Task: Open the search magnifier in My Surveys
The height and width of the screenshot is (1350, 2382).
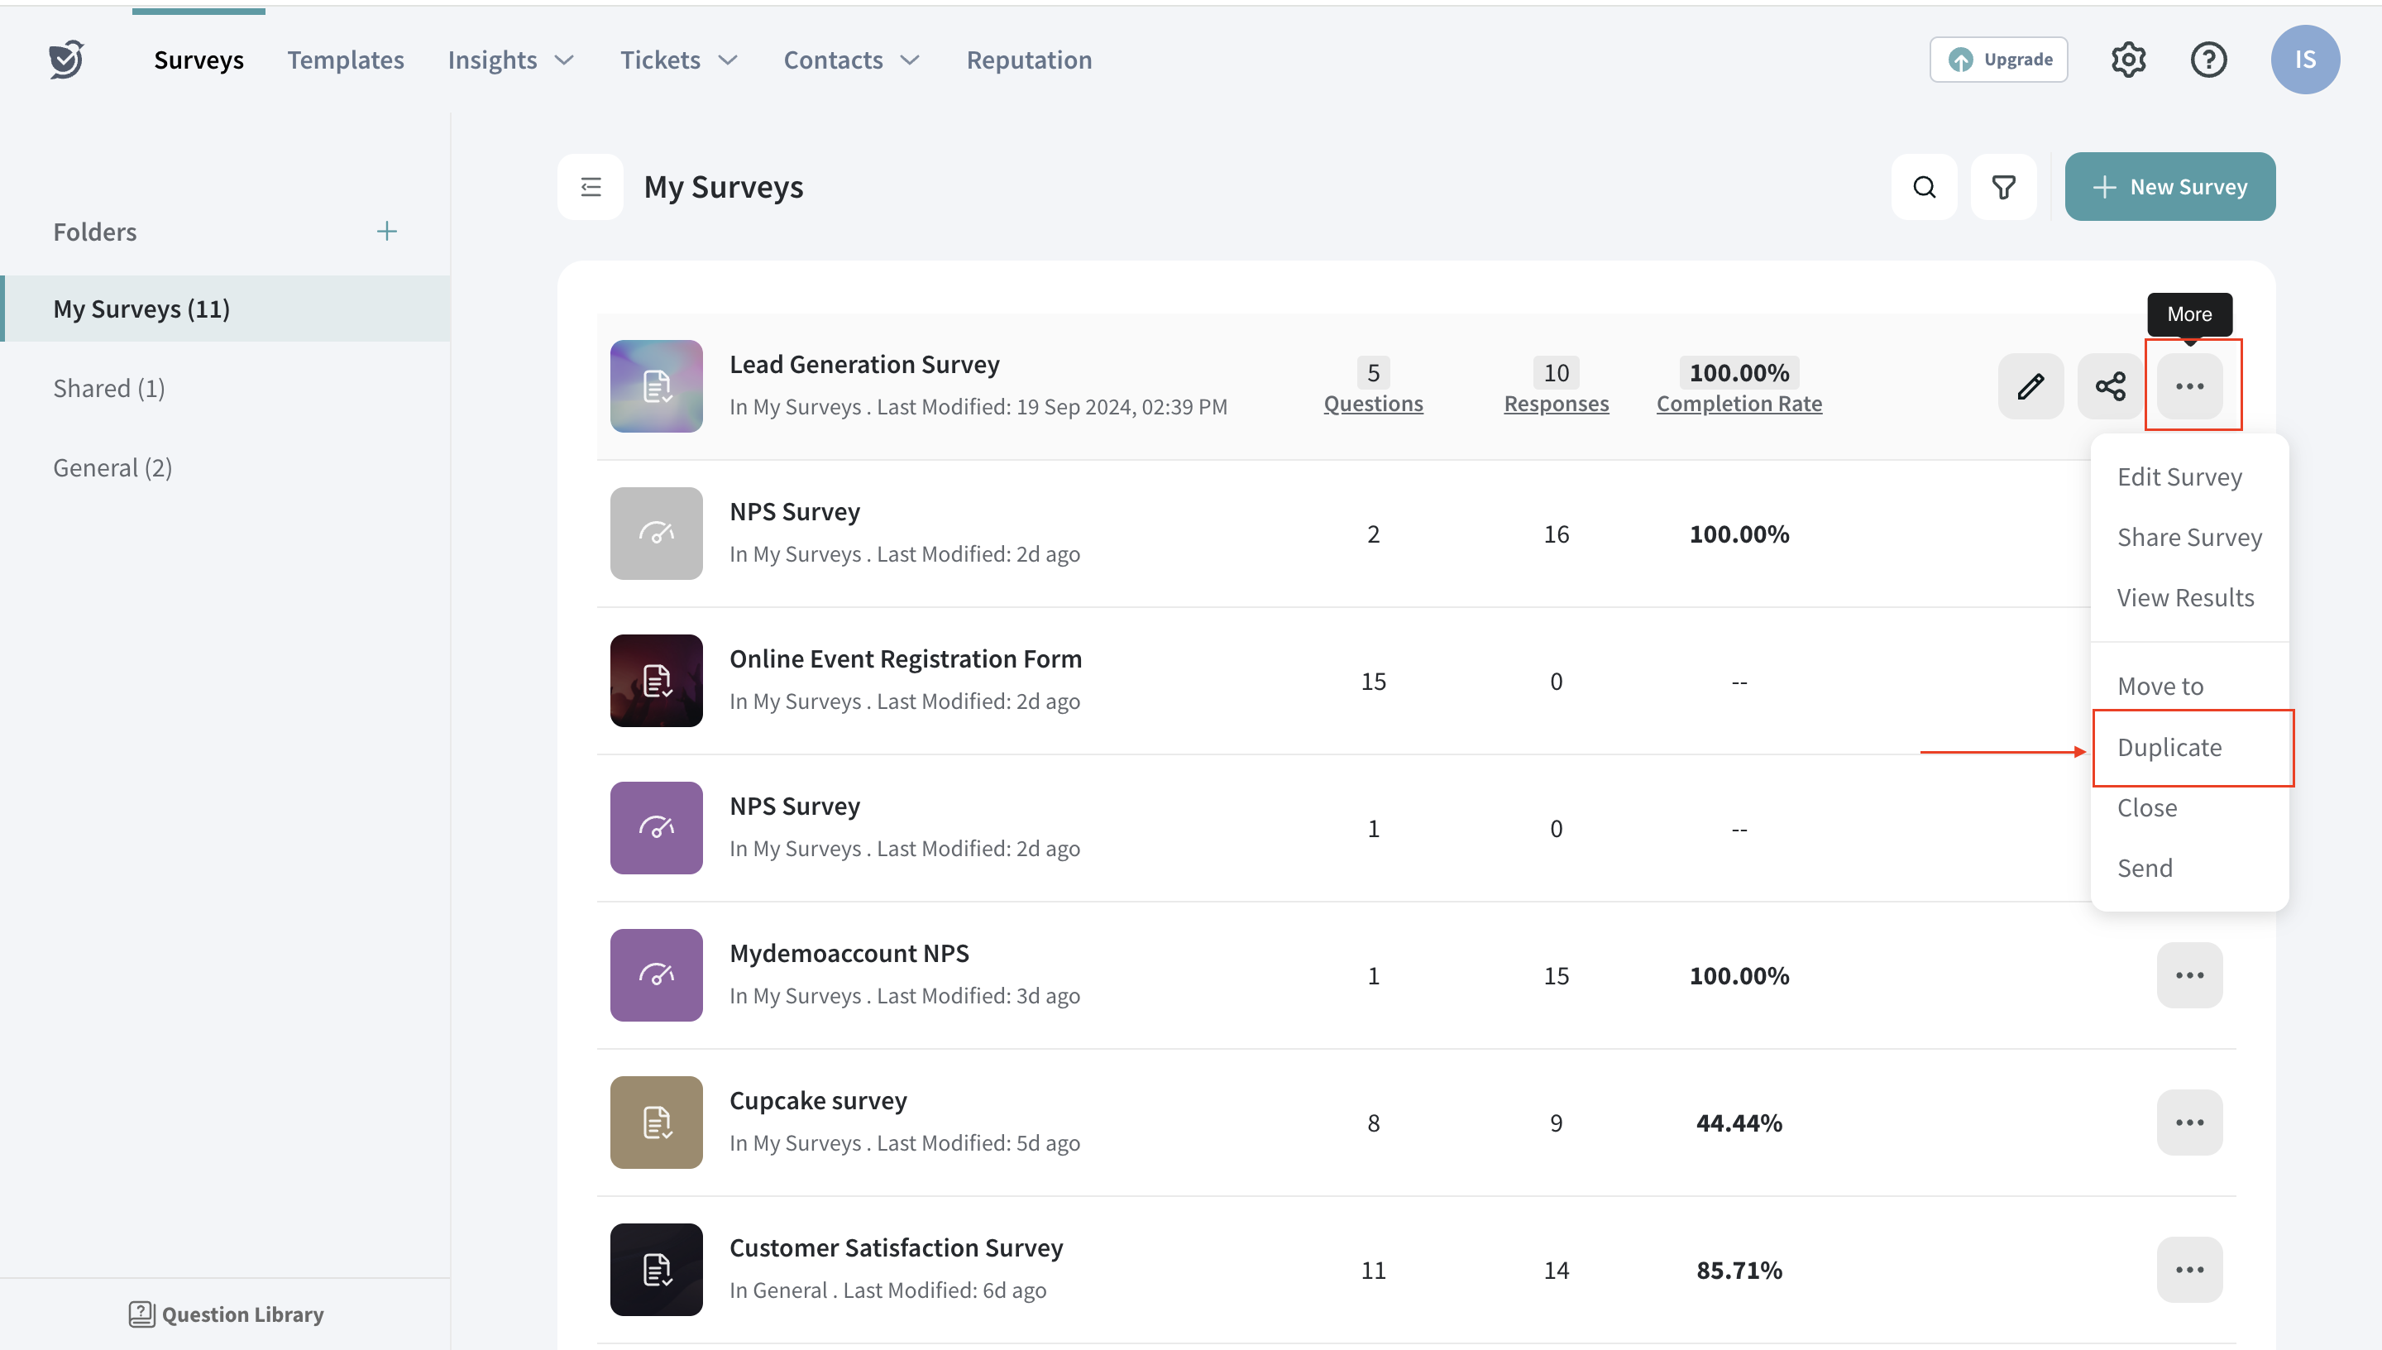Action: pos(1924,187)
